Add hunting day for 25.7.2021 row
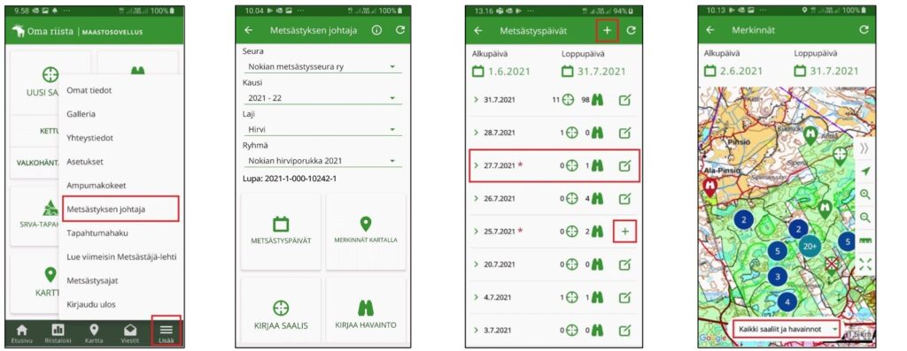Screen dimensions: 907x351 pos(624,232)
